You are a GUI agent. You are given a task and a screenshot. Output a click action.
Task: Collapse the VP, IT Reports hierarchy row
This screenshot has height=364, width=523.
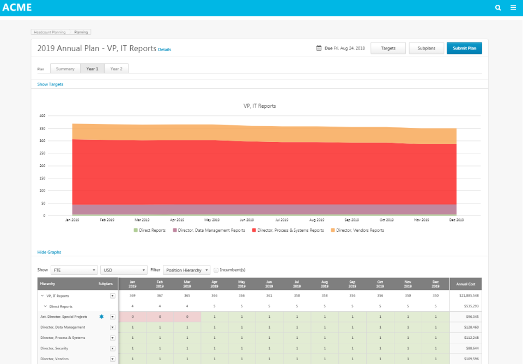(42, 295)
